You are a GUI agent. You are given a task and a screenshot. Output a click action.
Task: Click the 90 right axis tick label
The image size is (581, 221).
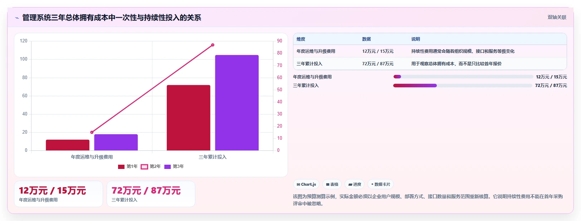point(279,41)
